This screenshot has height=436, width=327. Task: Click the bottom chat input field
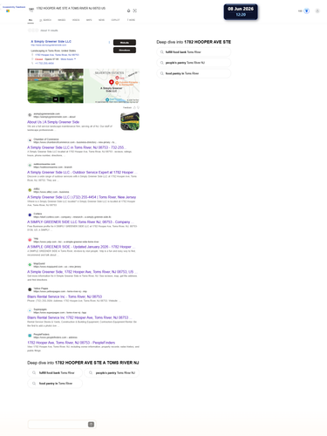58,425
